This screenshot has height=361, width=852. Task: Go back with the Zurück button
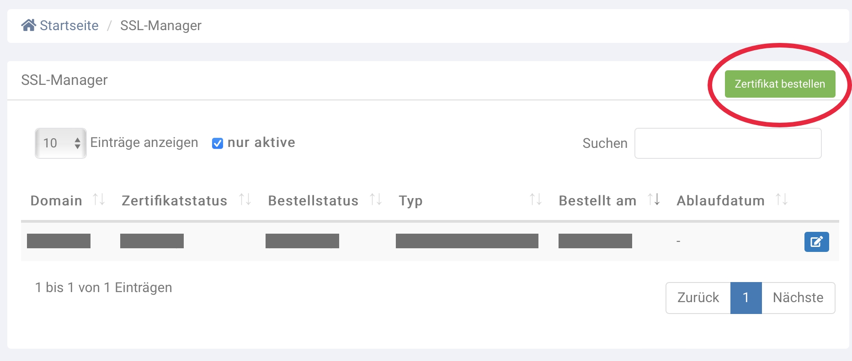coord(698,298)
